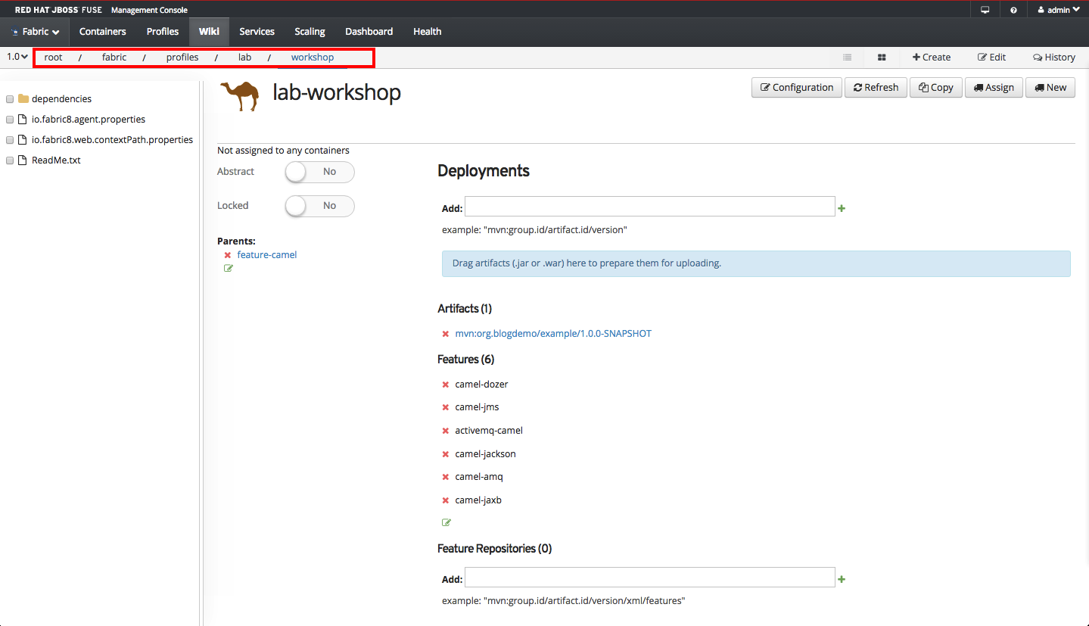Viewport: 1089px width, 626px height.
Task: Go to profiles in the breadcrumb
Action: (182, 58)
